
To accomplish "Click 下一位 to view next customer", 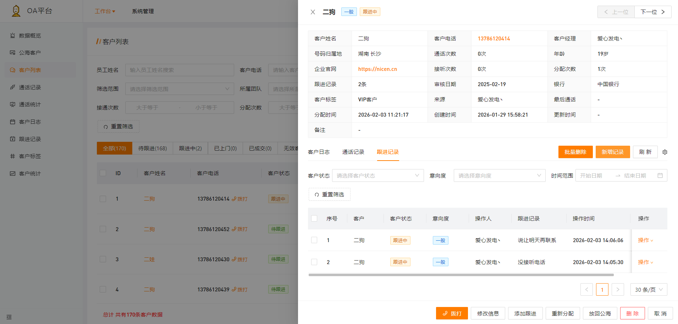I will click(x=652, y=12).
